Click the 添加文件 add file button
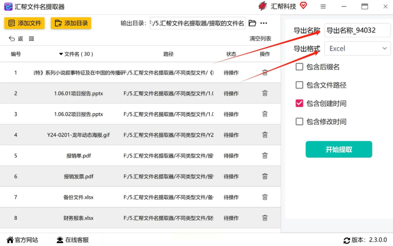The height and width of the screenshot is (246, 393). [x=25, y=23]
